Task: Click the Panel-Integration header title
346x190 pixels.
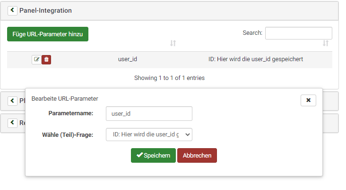Action: [45, 10]
